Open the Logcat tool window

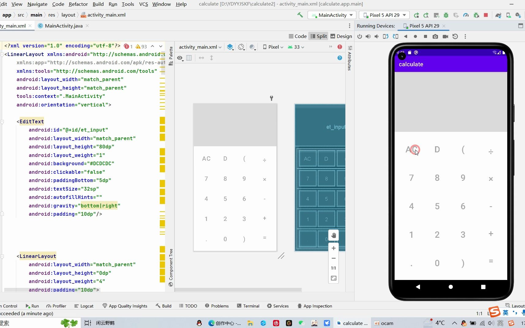coord(87,306)
